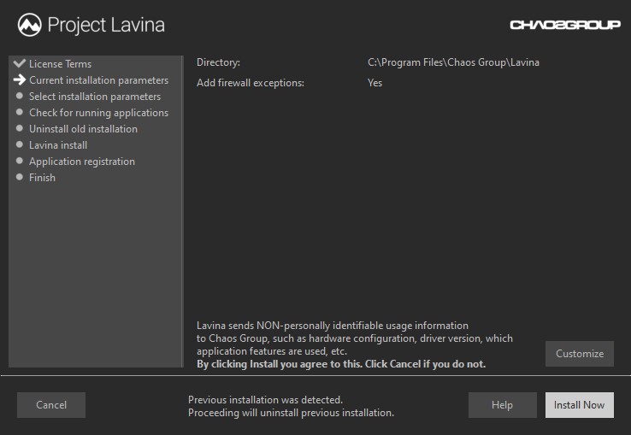Open the Customize options
Image resolution: width=631 pixels, height=435 pixels.
pyautogui.click(x=580, y=354)
